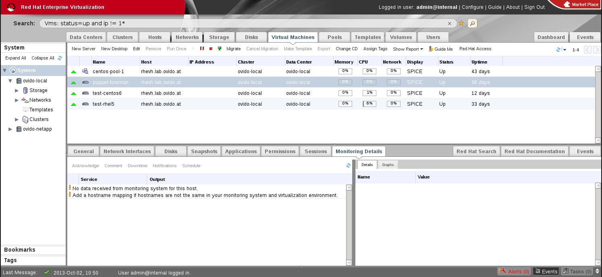The image size is (602, 277).
Task: Open the Show Report dropdown
Action: pos(408,49)
